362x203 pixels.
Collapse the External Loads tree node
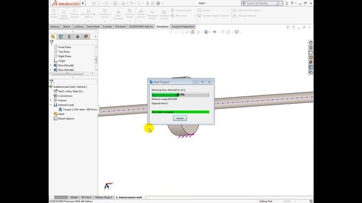point(51,105)
